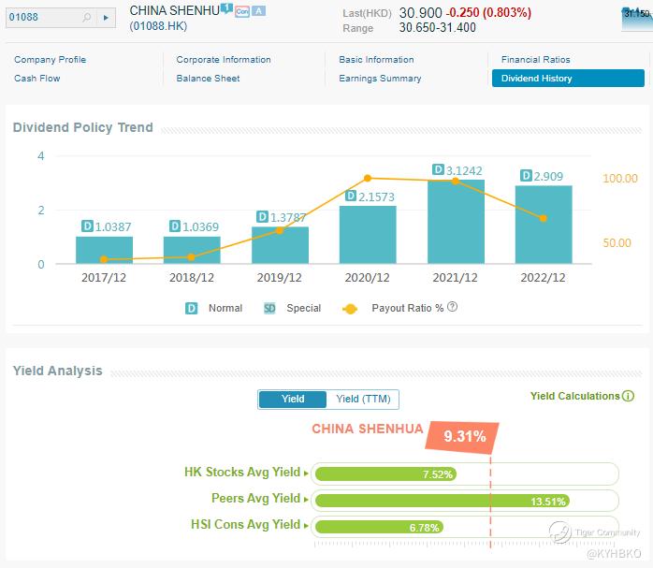This screenshot has width=653, height=568.
Task: Click the price change '-0.250 (0.803%)'
Action: point(488,13)
